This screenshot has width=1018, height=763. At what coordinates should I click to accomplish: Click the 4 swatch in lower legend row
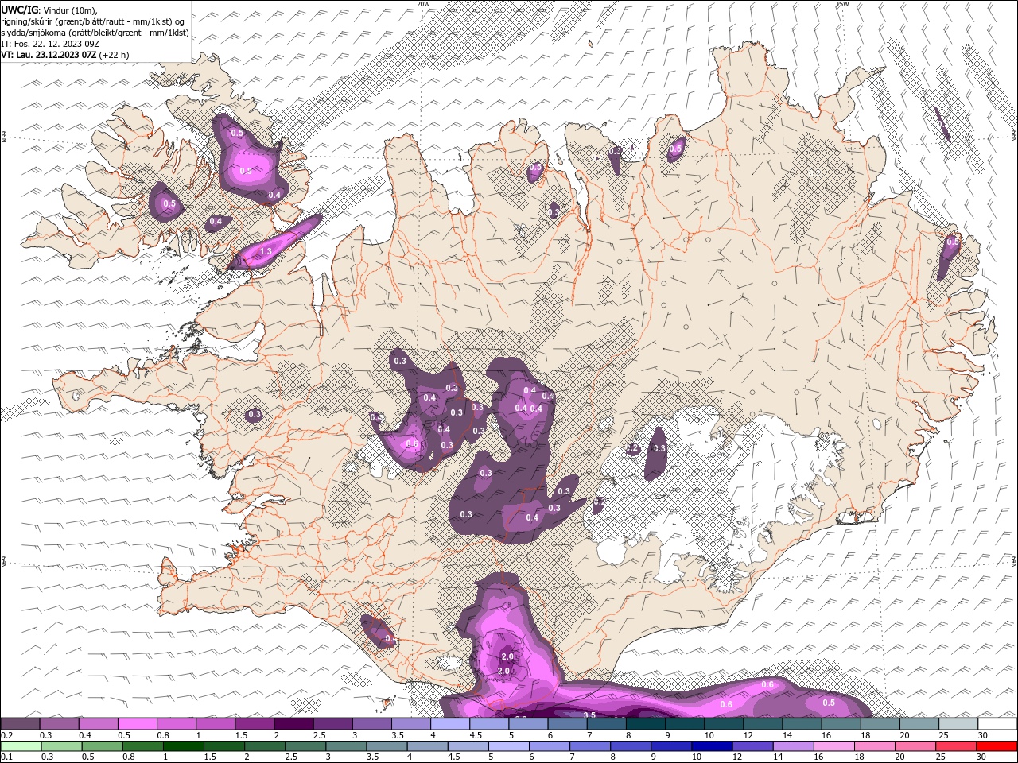[x=427, y=746]
